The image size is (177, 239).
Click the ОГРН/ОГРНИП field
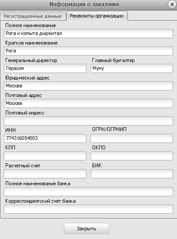pyautogui.click(x=132, y=138)
